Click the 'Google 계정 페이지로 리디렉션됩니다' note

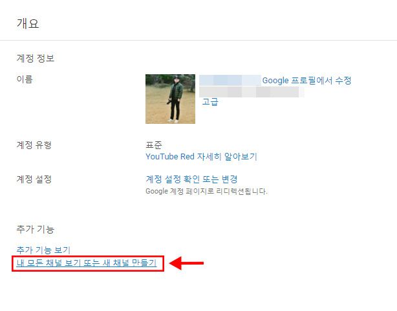(206, 191)
